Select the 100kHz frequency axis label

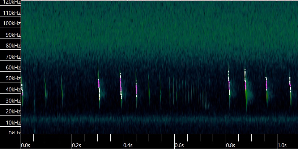tap(10, 24)
